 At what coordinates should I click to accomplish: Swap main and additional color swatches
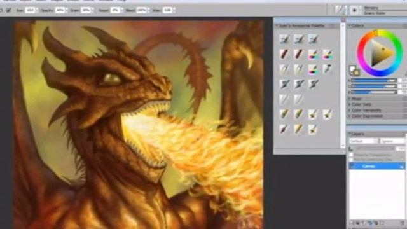(x=351, y=74)
